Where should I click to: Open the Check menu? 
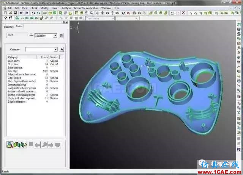point(34,8)
